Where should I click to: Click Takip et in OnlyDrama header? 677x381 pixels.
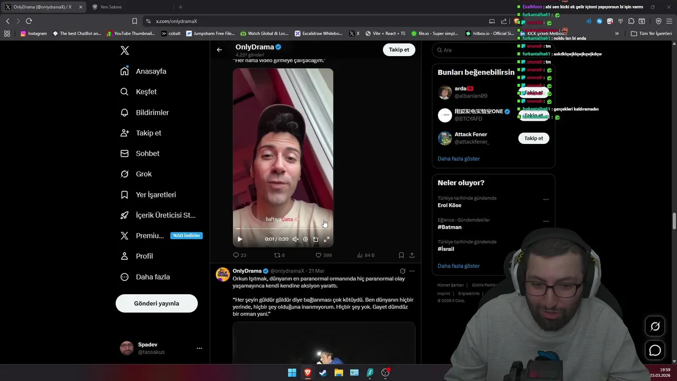click(399, 50)
